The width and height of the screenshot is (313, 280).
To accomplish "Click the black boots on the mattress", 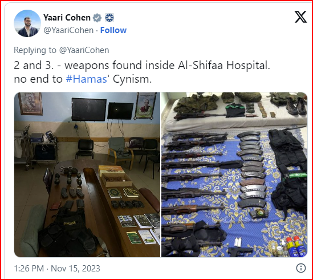I will (296, 106).
